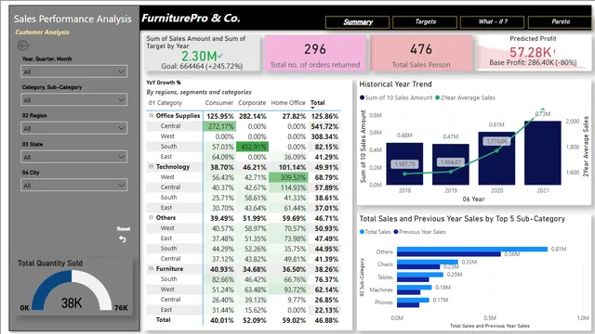
Task: Click the Predicted Profit 57.28K card
Action: pyautogui.click(x=533, y=52)
